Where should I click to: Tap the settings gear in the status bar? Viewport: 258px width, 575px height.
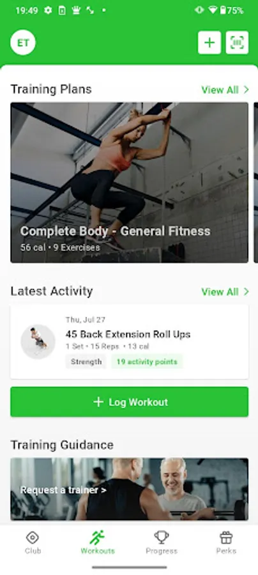point(48,10)
